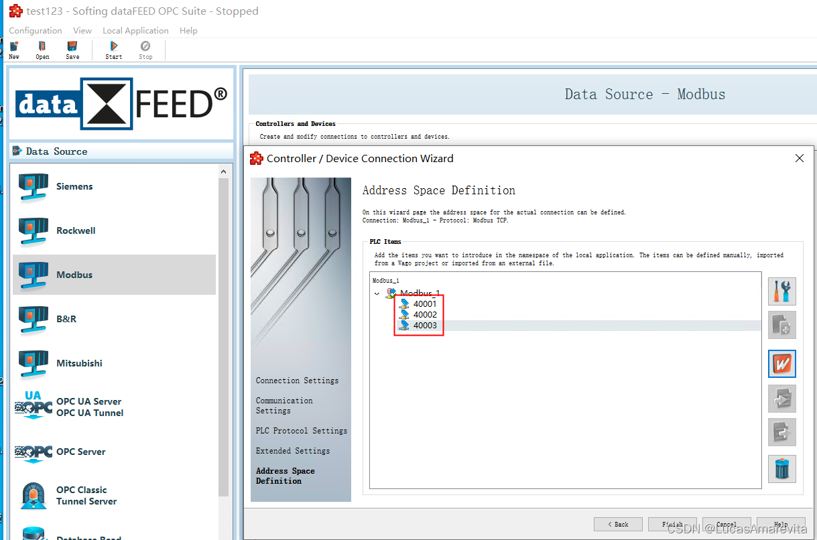Click the trash can delete icon
817x540 pixels.
(781, 468)
